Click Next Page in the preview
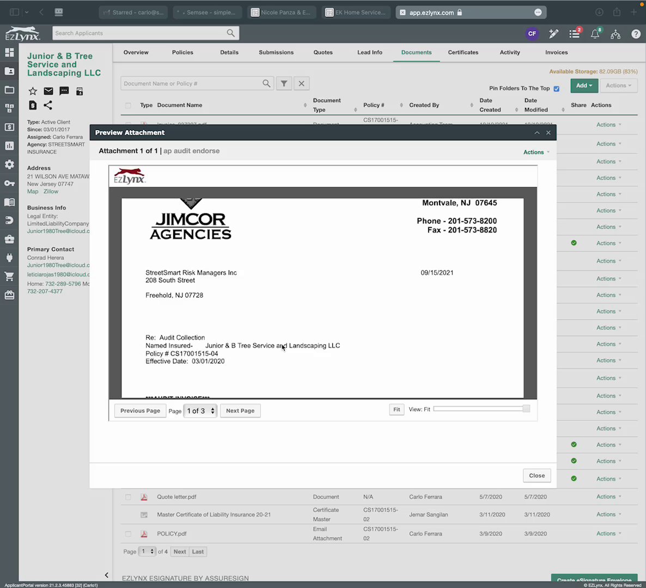 click(240, 411)
